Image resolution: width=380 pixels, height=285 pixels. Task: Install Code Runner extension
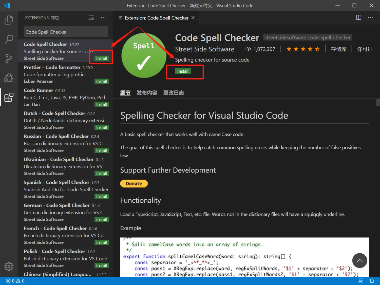[x=101, y=104]
